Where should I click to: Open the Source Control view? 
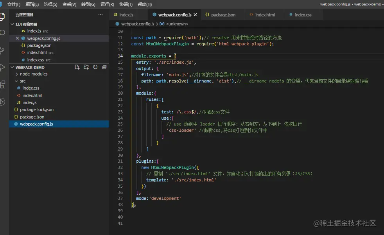click(3, 50)
